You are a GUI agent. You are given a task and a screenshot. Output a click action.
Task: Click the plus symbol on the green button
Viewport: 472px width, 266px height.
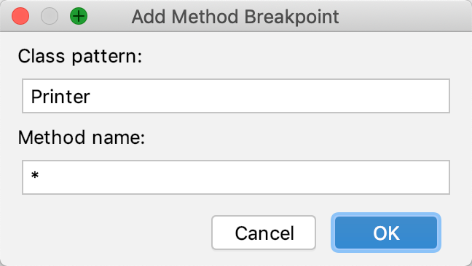pyautogui.click(x=79, y=16)
